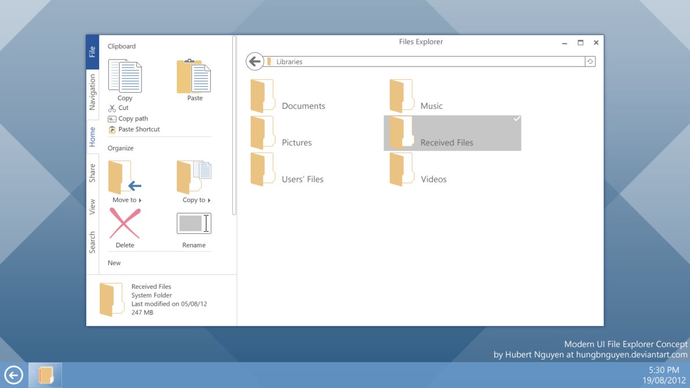Click the Copy to folder icon
The height and width of the screenshot is (388, 690).
194,177
